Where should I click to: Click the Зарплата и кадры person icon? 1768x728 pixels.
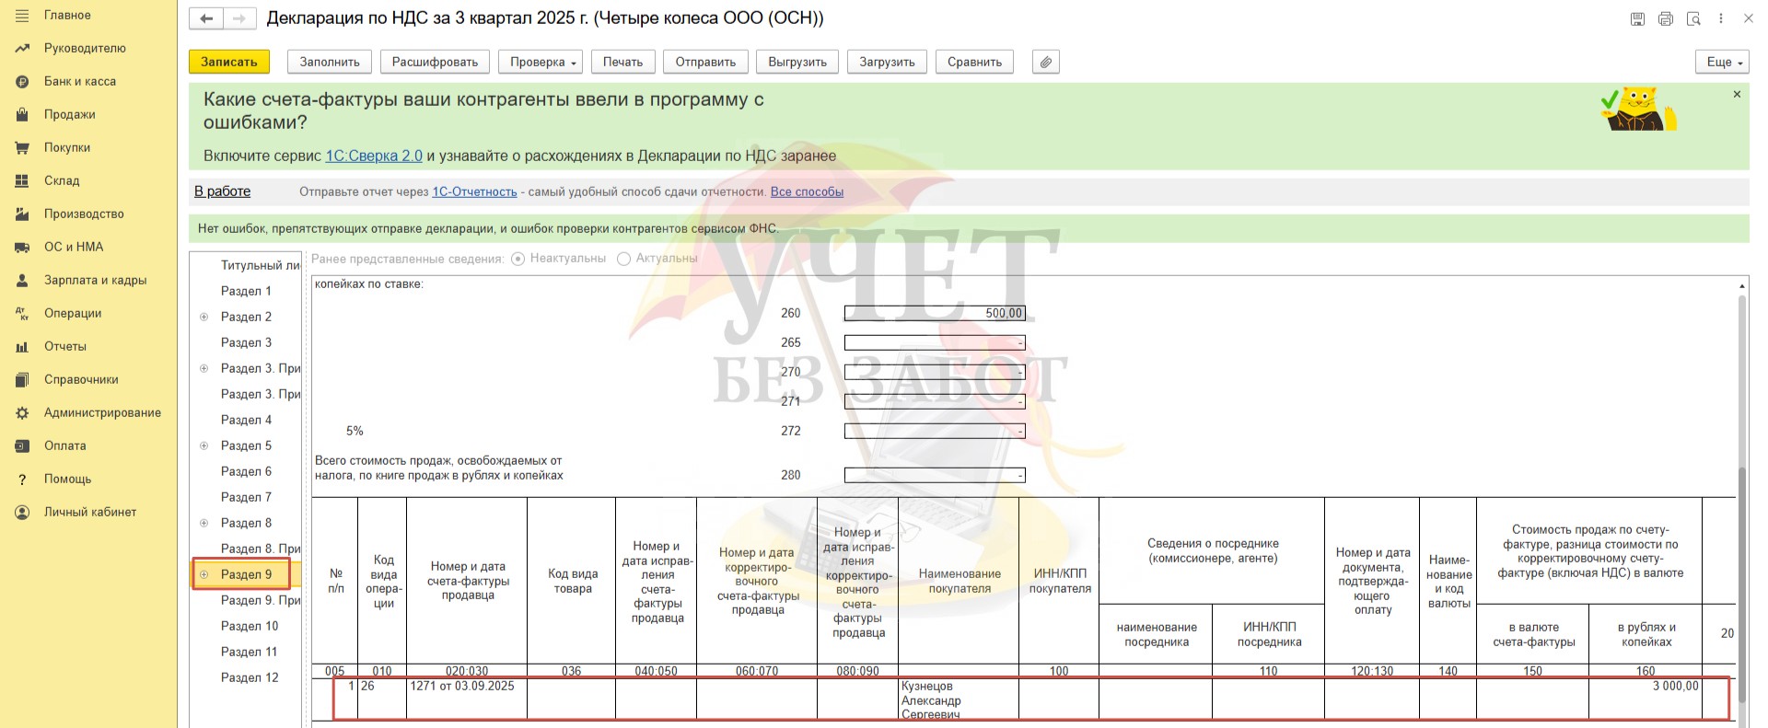click(23, 281)
